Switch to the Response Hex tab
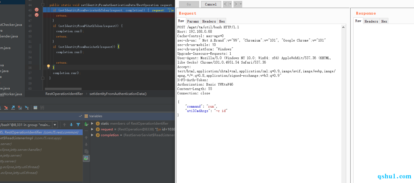Screen dimensions: 414x183 point(384,21)
